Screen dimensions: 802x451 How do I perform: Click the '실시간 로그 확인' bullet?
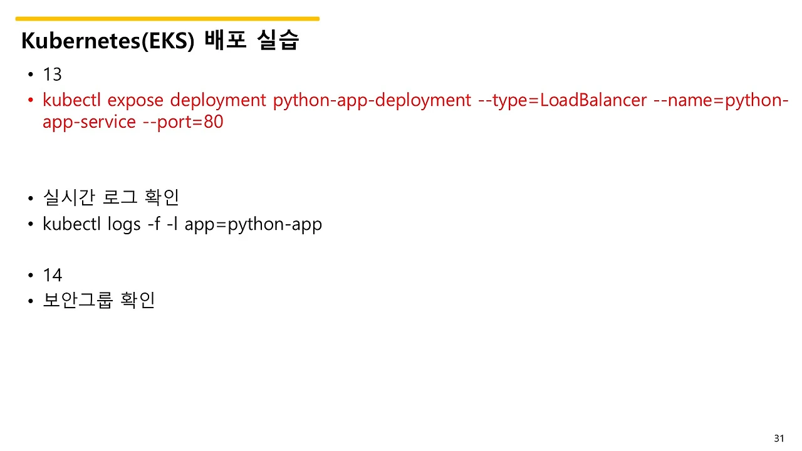pyautogui.click(x=110, y=197)
